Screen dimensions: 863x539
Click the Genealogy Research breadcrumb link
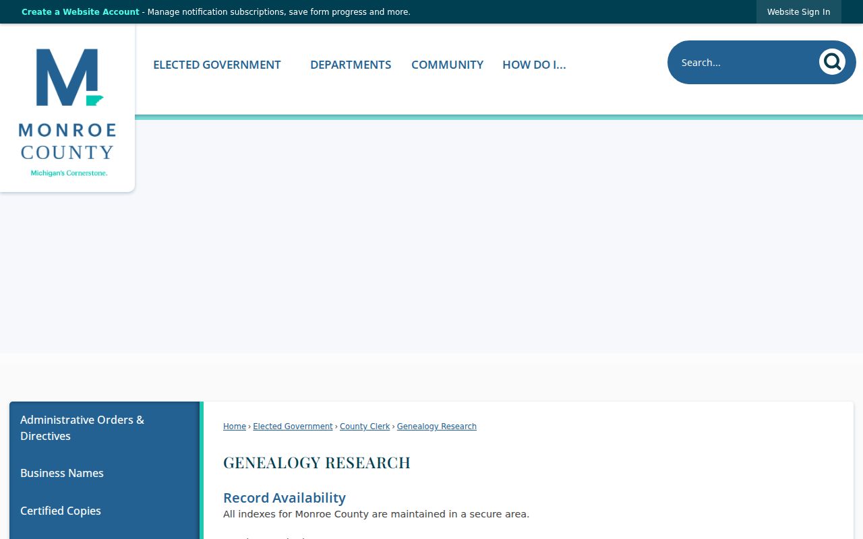click(437, 426)
